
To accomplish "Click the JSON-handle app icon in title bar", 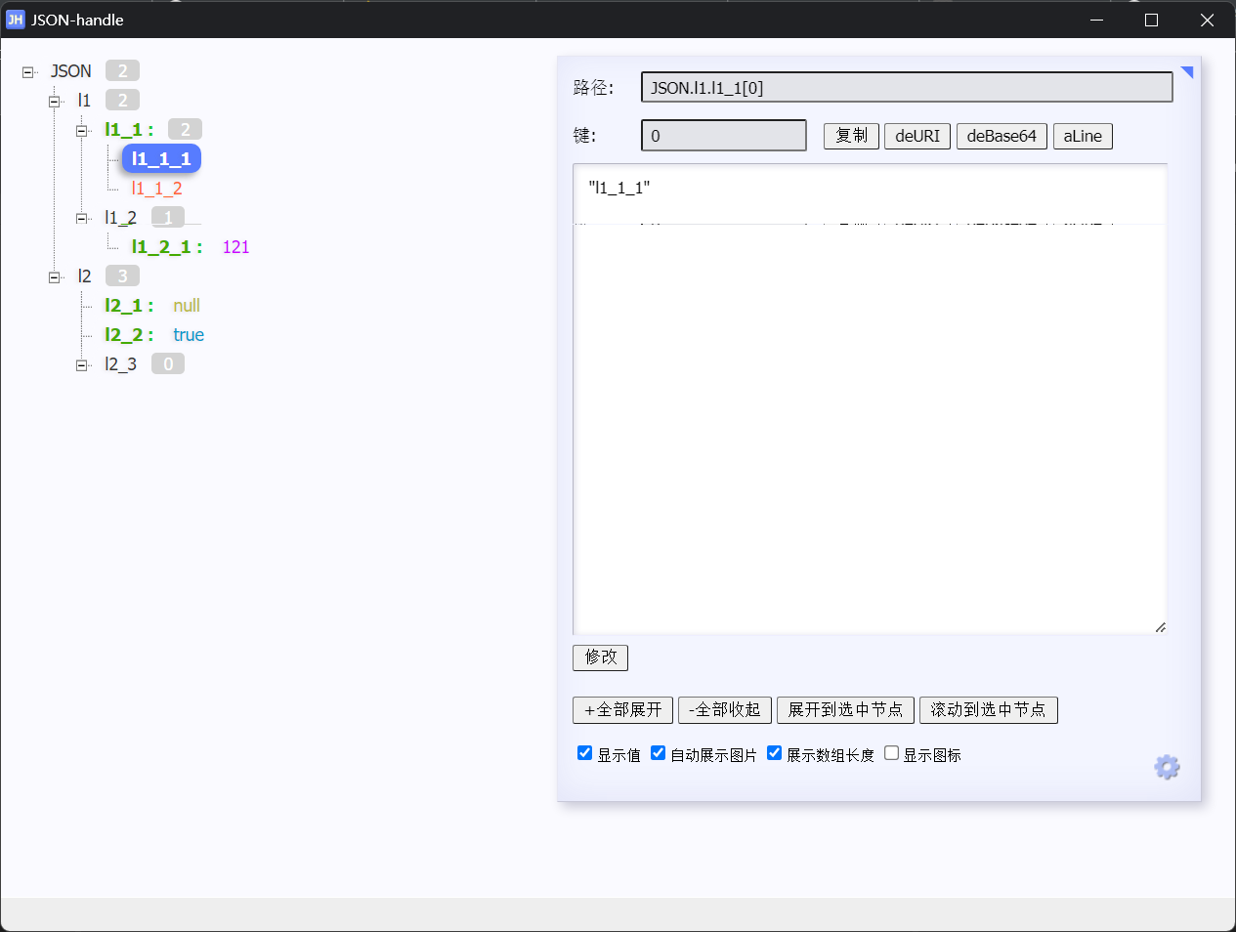I will [x=15, y=20].
